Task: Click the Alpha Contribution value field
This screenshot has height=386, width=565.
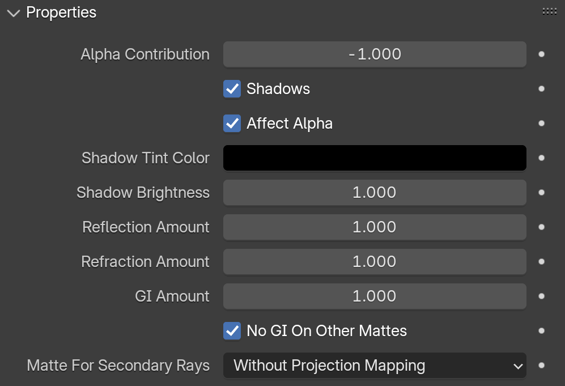Action: [x=375, y=54]
